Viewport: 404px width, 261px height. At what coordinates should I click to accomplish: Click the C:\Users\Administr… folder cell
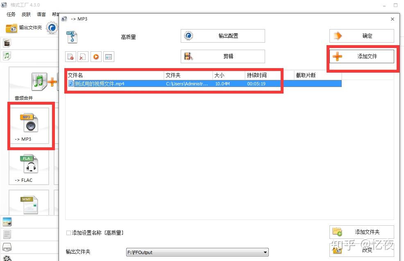click(x=187, y=84)
